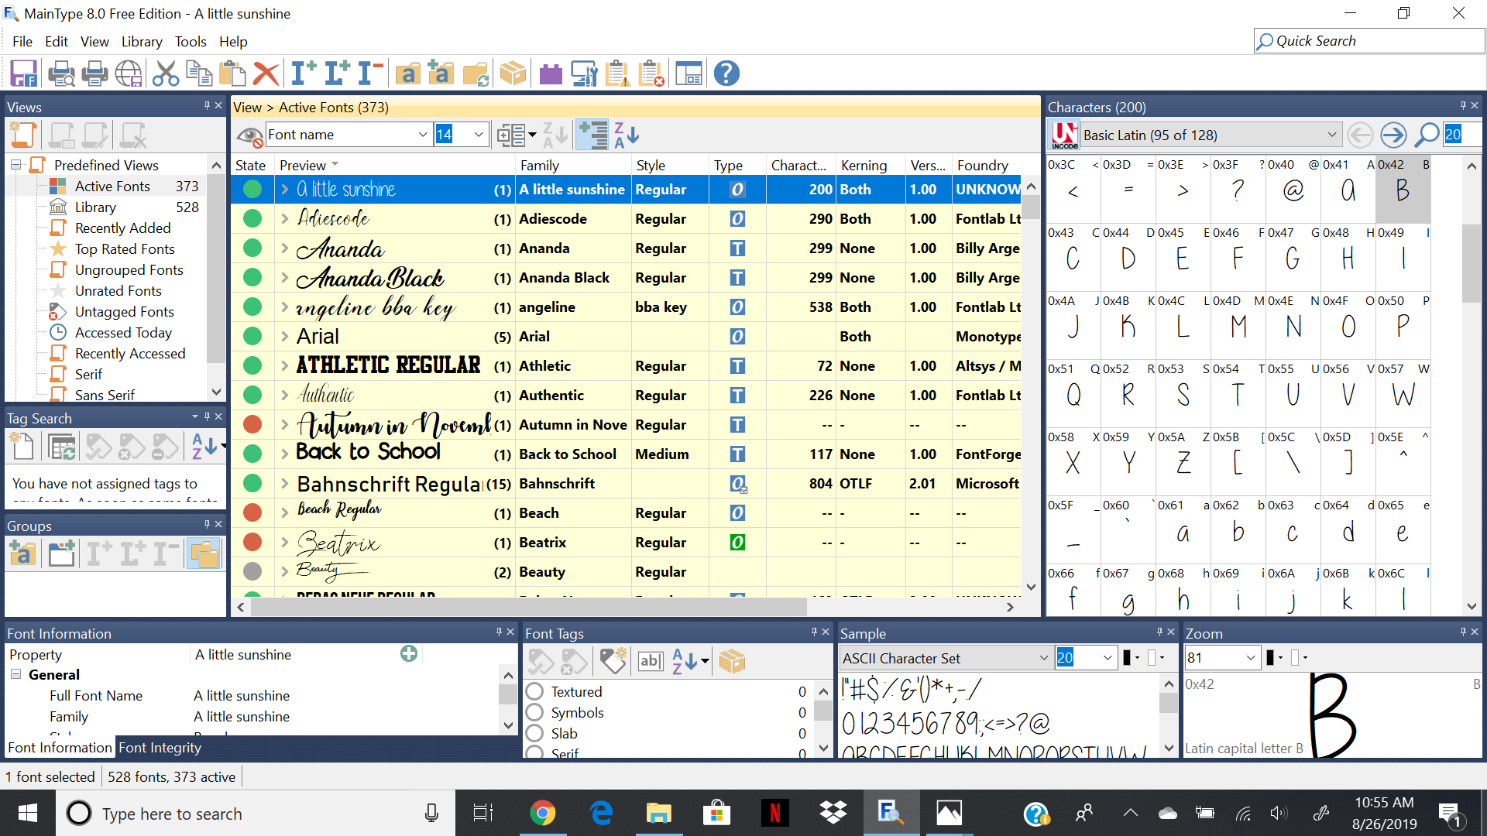Click the Paste clipboard icon
Image resolution: width=1487 pixels, height=836 pixels.
click(232, 74)
